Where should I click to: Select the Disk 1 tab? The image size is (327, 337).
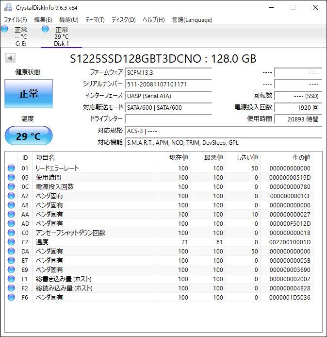[x=62, y=36]
